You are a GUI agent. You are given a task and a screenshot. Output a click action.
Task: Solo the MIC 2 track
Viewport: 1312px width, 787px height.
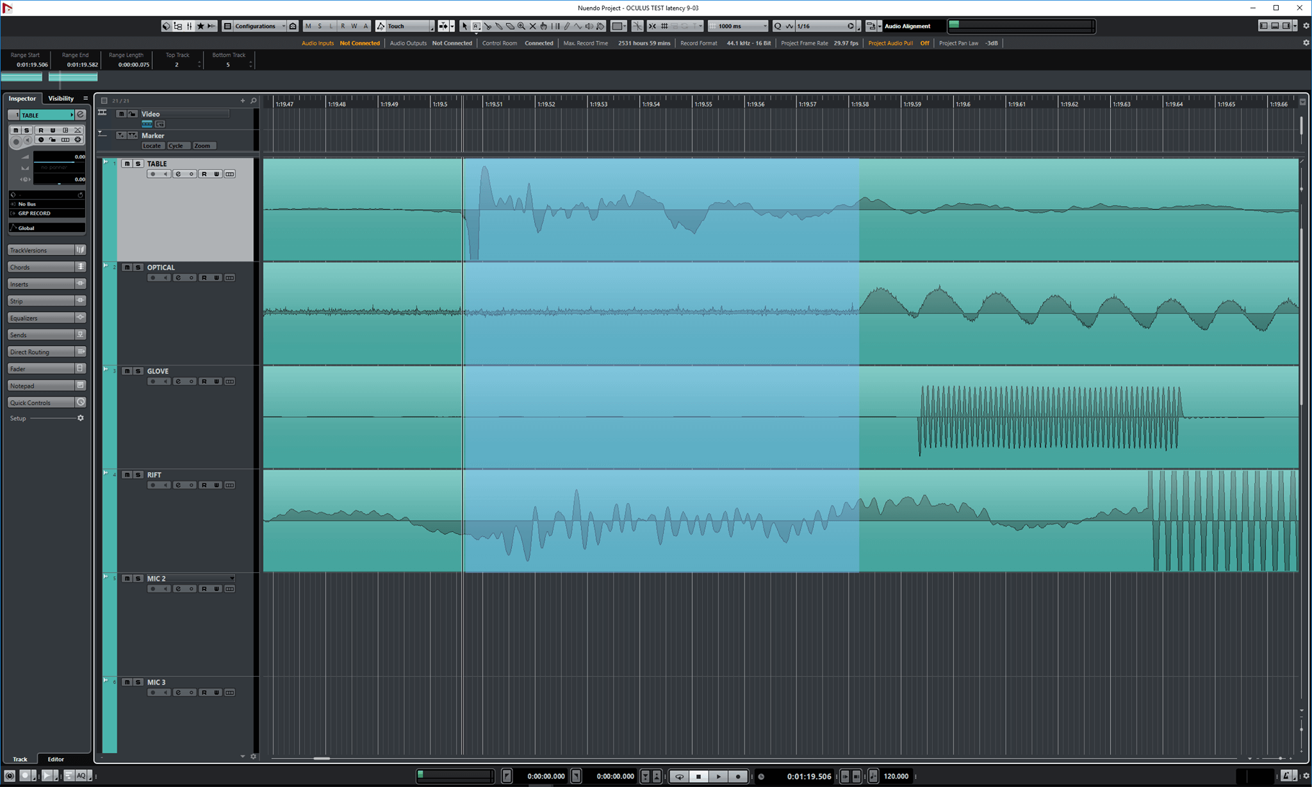138,579
